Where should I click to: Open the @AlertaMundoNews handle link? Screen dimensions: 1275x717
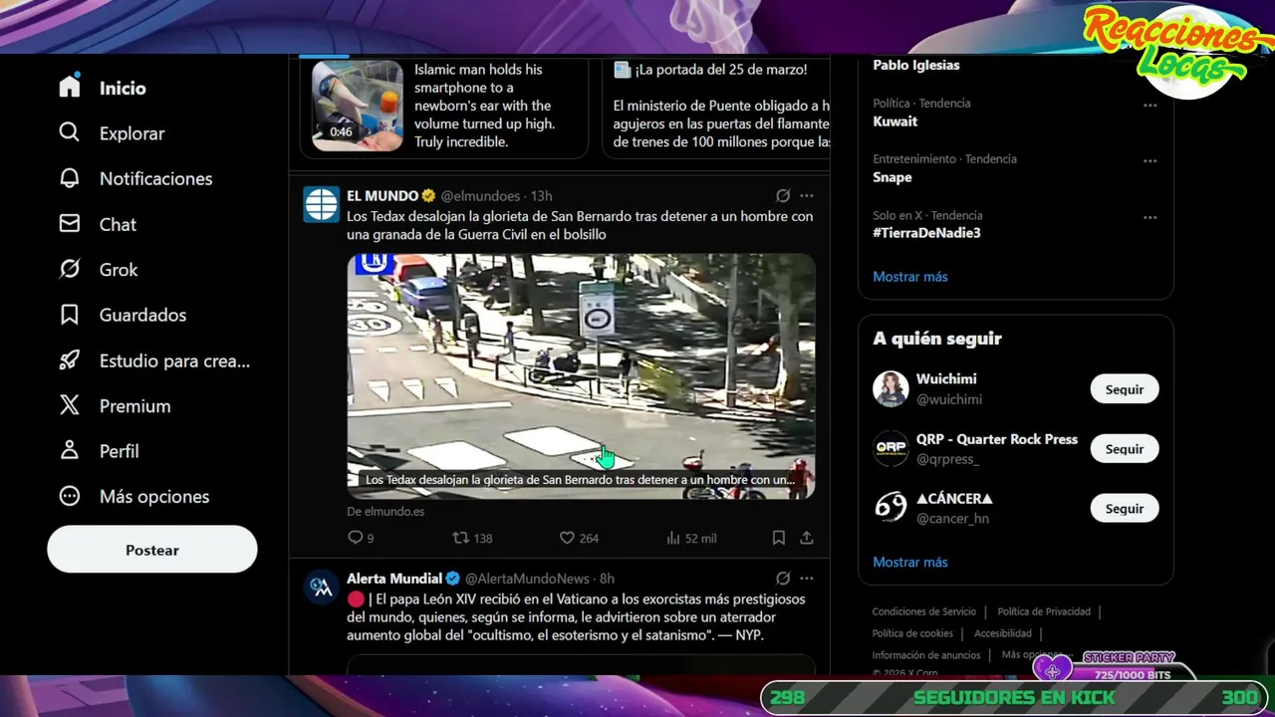click(527, 579)
